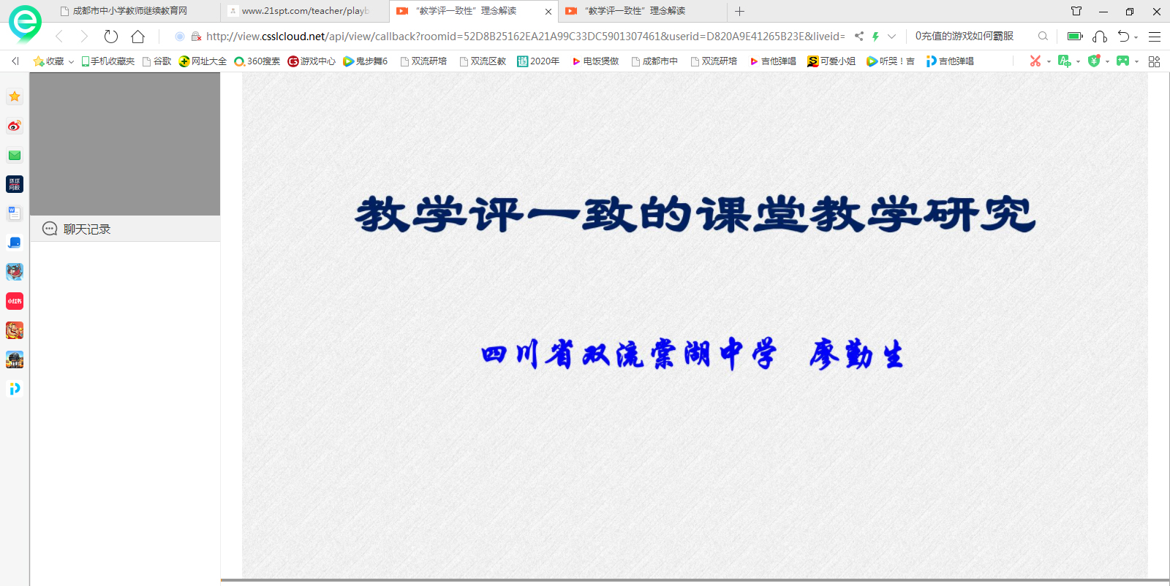1170x586 pixels.
Task: Toggle the lightning speed mode icon
Action: tap(875, 37)
